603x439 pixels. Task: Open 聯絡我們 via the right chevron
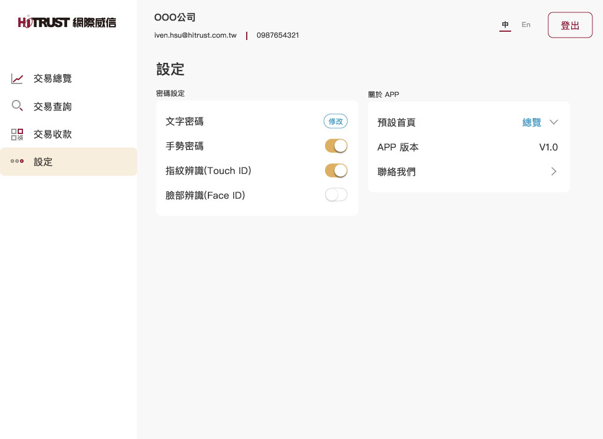554,172
